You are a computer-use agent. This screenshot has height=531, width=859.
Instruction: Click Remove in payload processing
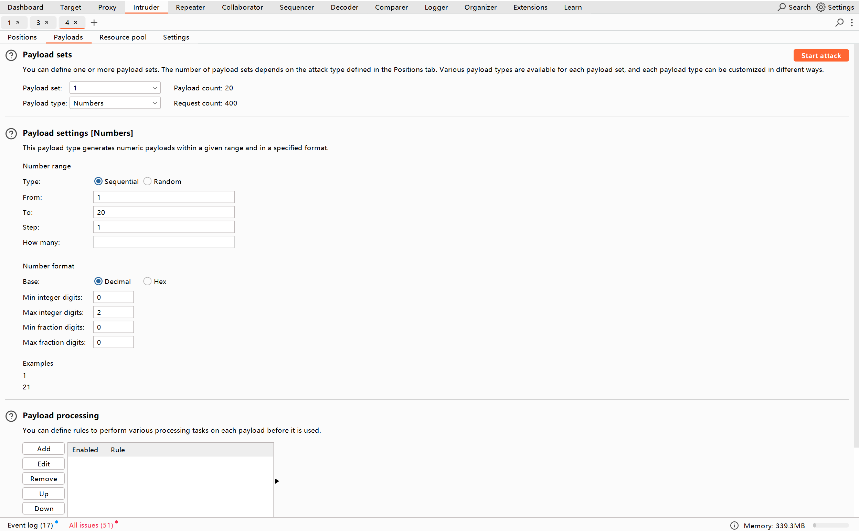pyautogui.click(x=44, y=479)
